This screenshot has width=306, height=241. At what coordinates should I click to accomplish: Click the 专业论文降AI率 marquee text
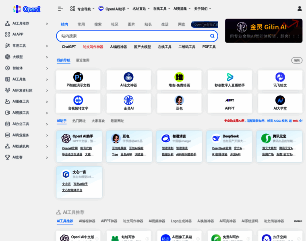click(234, 120)
